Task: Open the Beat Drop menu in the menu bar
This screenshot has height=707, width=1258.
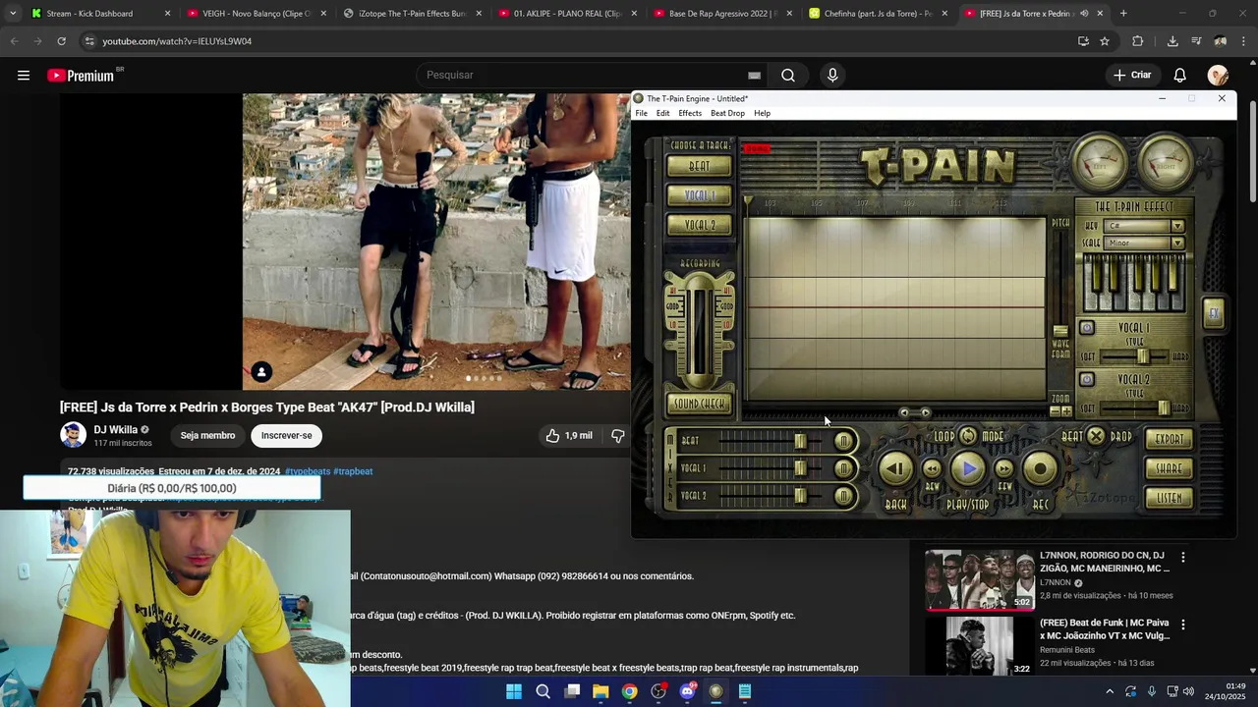Action: [727, 113]
